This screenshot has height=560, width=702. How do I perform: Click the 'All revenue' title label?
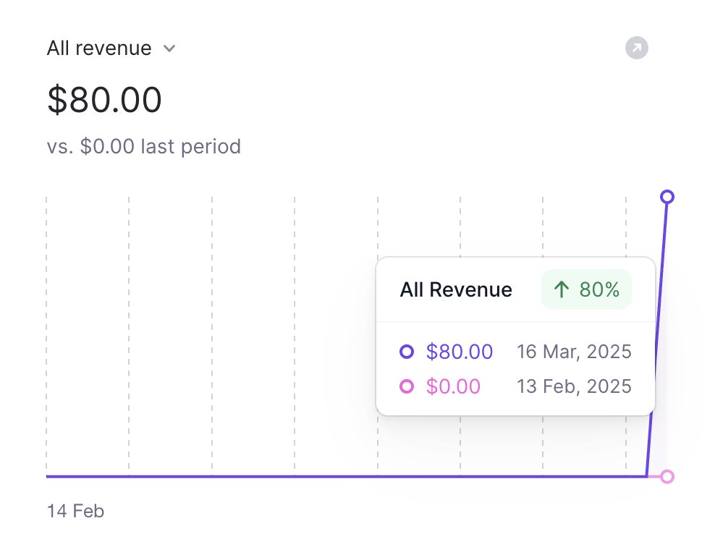click(99, 48)
